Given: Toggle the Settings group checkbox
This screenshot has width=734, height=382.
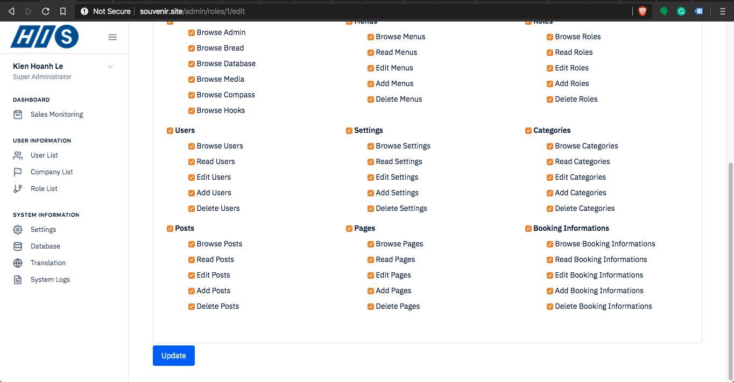Looking at the screenshot, I should point(349,131).
